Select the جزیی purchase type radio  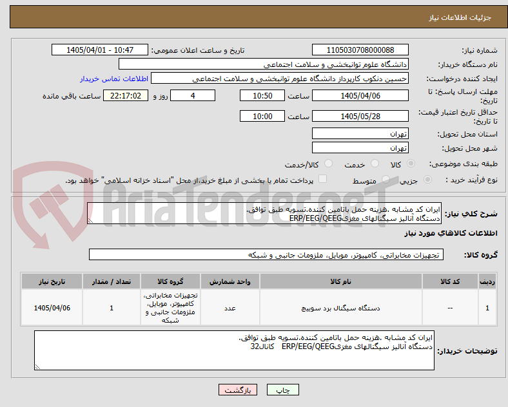(427, 180)
